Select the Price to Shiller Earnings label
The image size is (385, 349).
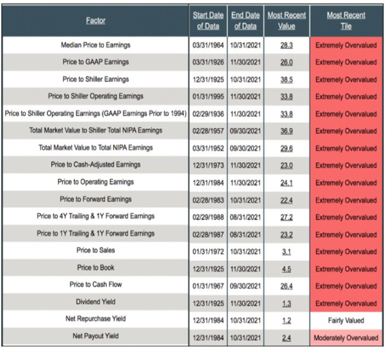tap(96, 79)
